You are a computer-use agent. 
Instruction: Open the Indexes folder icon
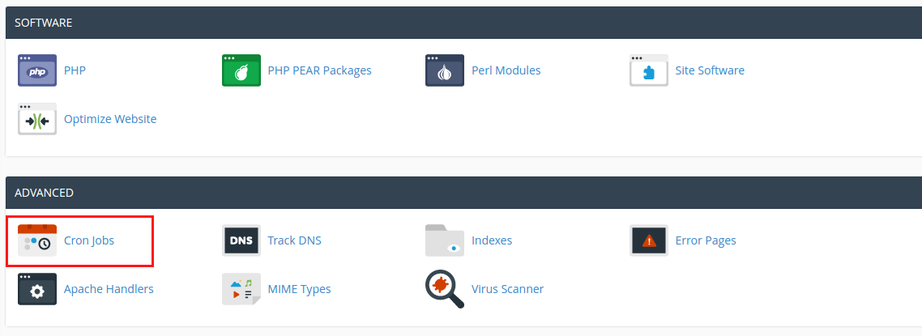(x=445, y=240)
